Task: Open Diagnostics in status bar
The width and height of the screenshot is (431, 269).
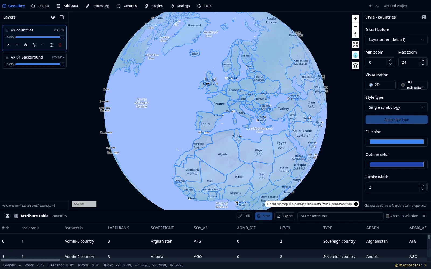Action: tap(410, 265)
